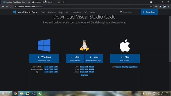
Task: Click Windows .zip 64 bit link
Action: (x=46, y=72)
